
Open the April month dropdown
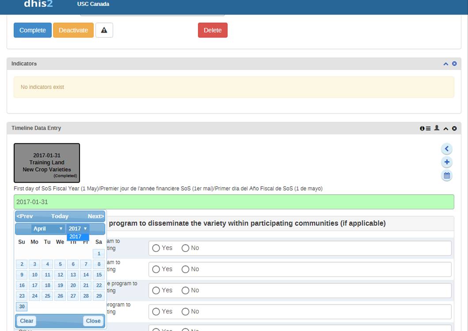coord(48,229)
